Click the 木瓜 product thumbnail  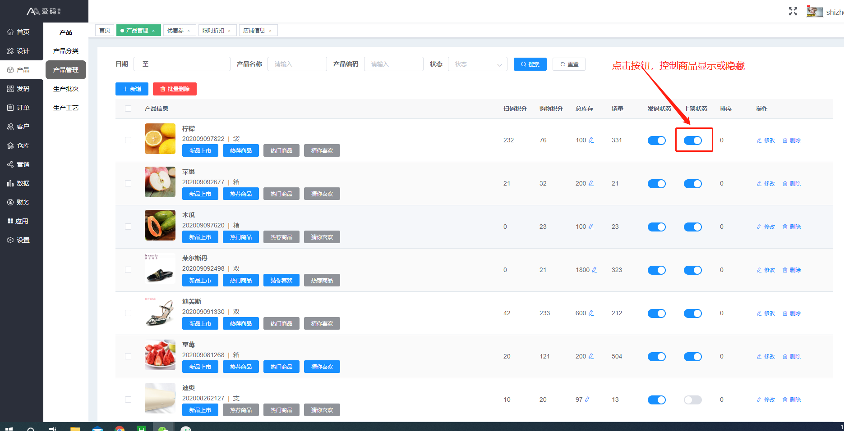160,225
